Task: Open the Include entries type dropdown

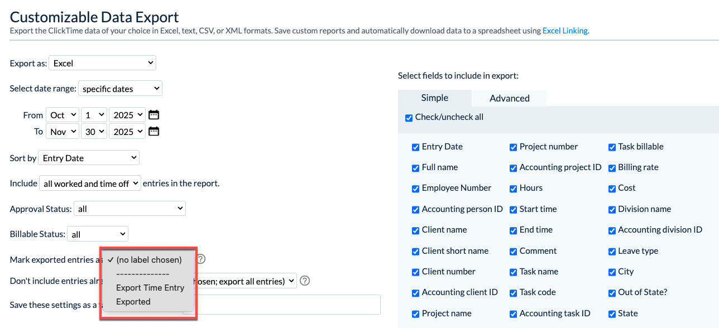Action: coord(90,183)
